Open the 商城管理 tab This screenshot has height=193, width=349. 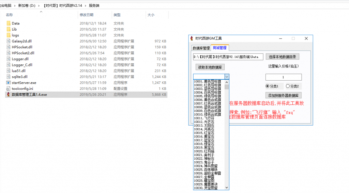pyautogui.click(x=220, y=48)
